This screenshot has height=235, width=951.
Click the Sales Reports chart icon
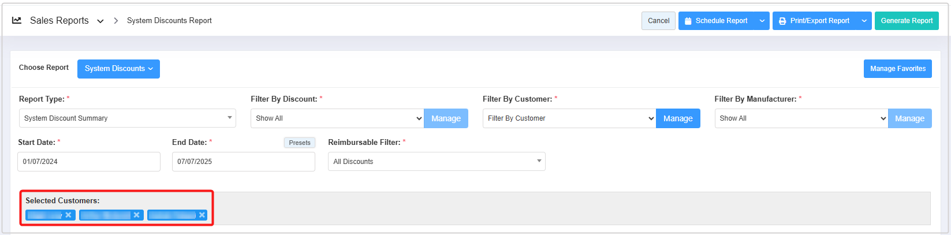pos(17,20)
